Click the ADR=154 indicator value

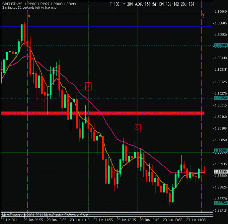(x=143, y=4)
